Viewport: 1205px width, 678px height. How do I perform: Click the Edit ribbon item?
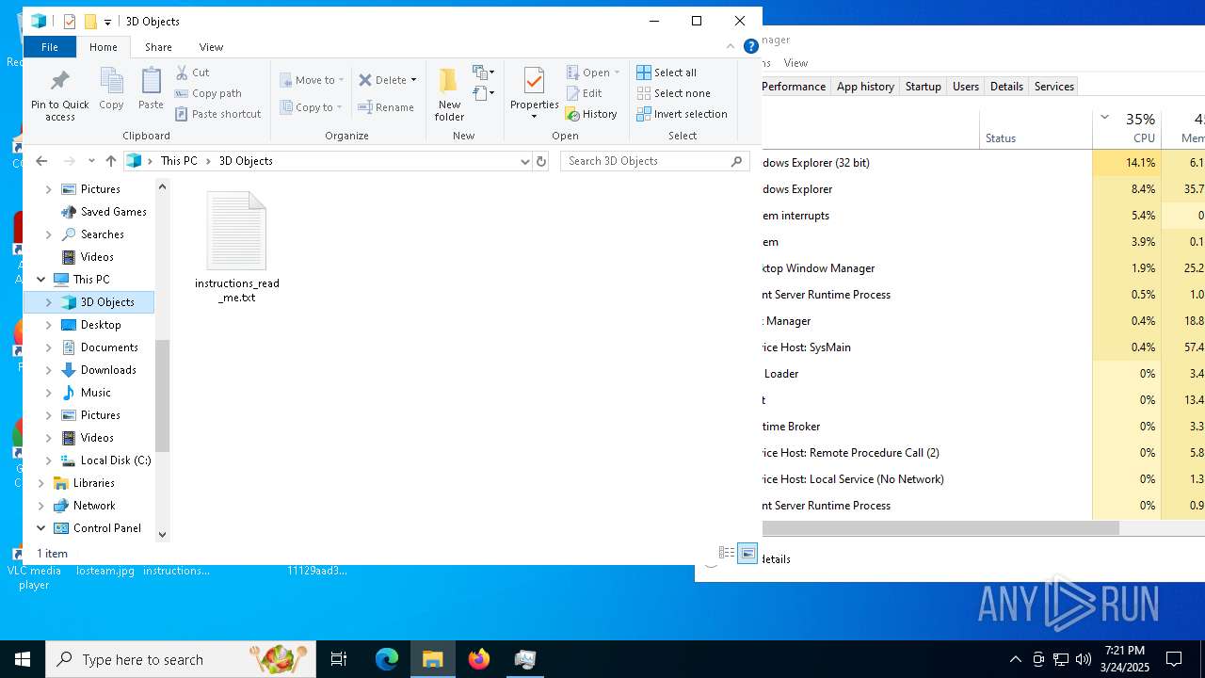[x=584, y=93]
